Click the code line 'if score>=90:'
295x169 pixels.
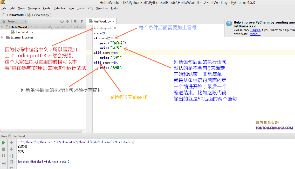click(104, 38)
